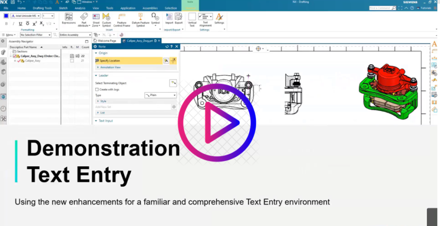
Task: Click Specify Location in the Note dialog
Action: (110, 61)
